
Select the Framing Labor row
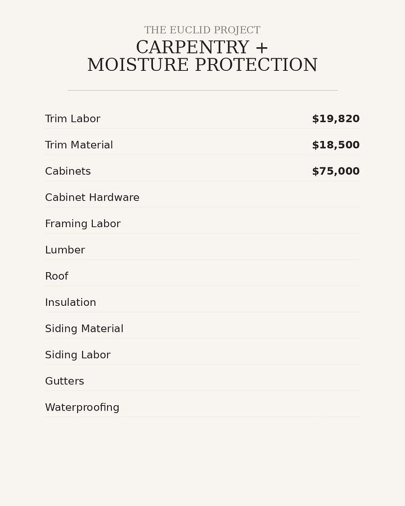click(202, 223)
